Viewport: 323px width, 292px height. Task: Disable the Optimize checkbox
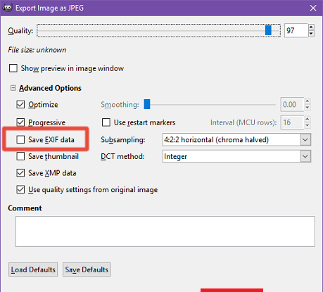click(x=20, y=105)
